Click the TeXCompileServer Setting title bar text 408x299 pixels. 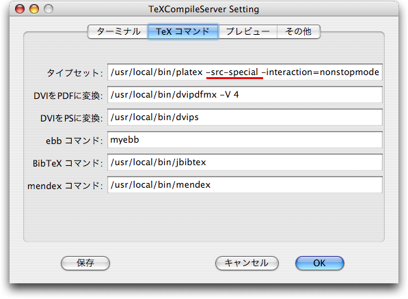[204, 10]
